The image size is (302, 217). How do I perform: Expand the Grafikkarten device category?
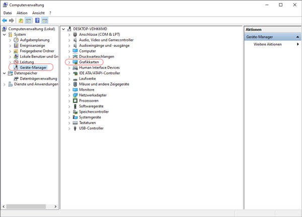pos(69,62)
